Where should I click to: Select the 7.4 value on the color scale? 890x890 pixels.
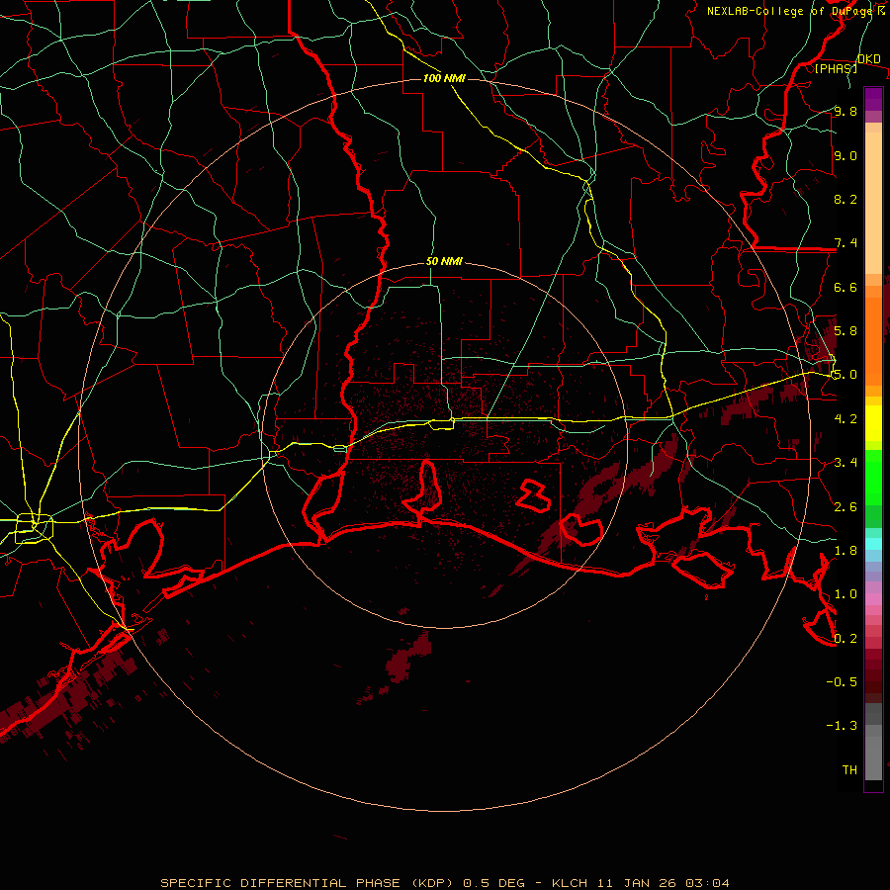pyautogui.click(x=845, y=243)
